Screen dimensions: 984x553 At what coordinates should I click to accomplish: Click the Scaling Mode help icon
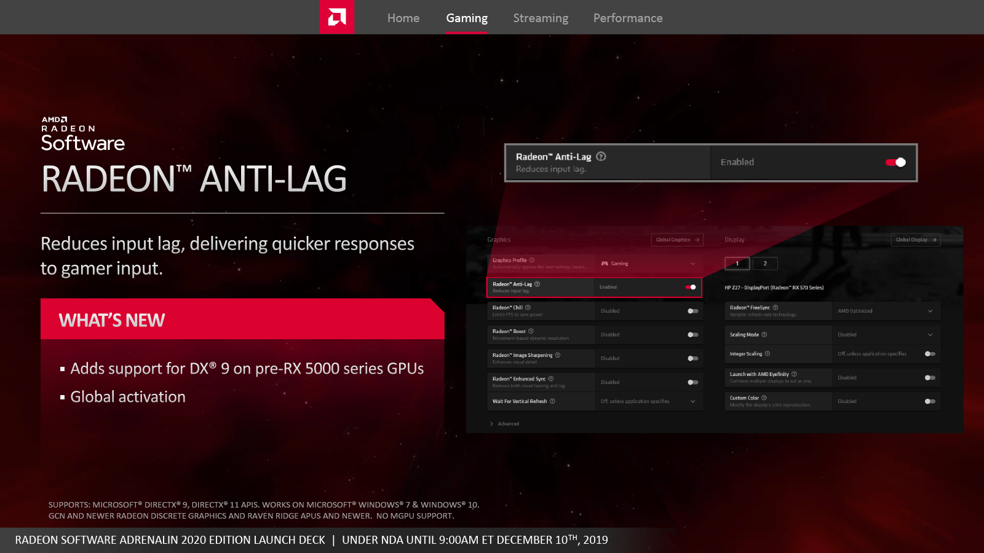(764, 335)
